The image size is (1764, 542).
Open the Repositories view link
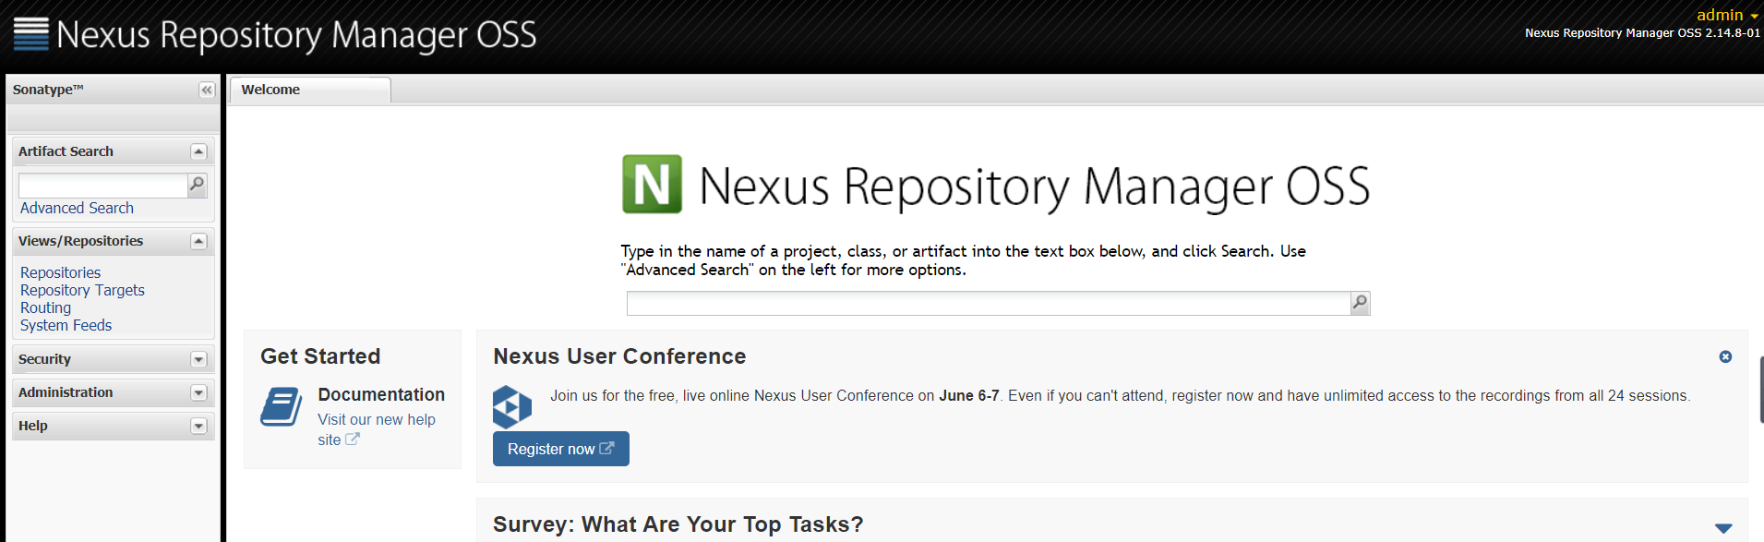(x=61, y=272)
